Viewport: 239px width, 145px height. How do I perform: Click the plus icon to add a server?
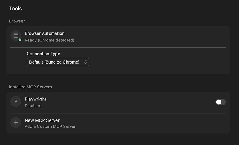(x=16, y=123)
